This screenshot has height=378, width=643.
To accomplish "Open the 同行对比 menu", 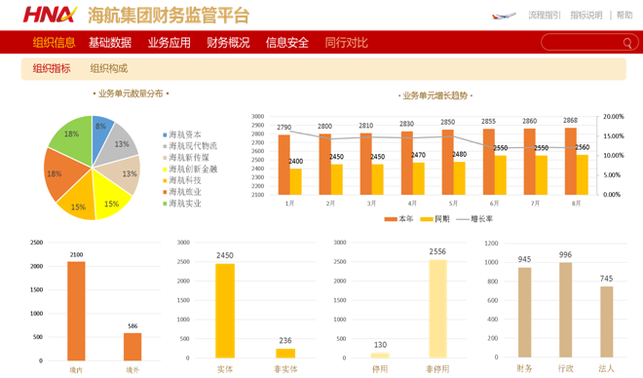I will click(346, 43).
